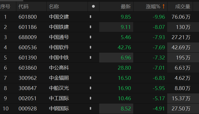The height and width of the screenshot is (114, 199).
Task: Click the marker icon beside 中船汉光
Action: pos(90,88)
